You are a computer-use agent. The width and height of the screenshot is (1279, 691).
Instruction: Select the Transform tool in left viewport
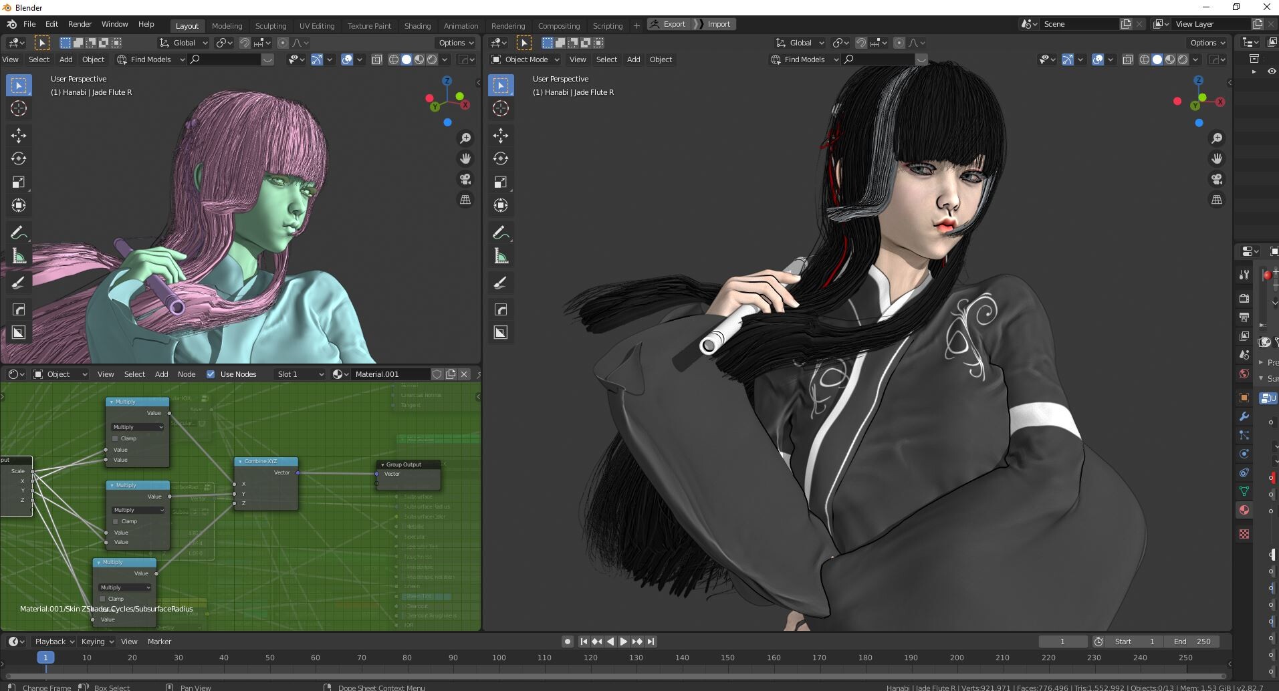pyautogui.click(x=19, y=206)
